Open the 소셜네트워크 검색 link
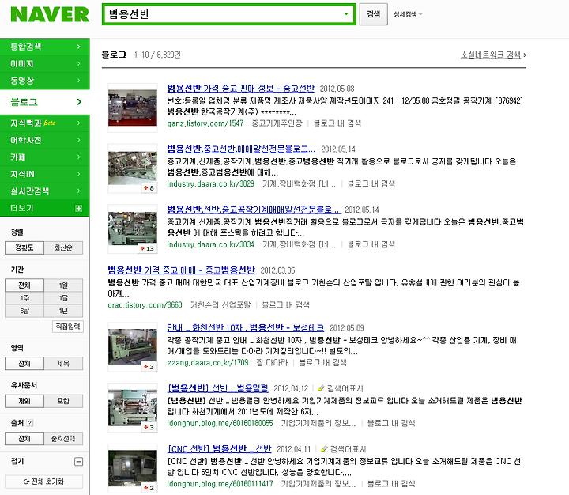This screenshot has height=495, width=569. pyautogui.click(x=491, y=55)
